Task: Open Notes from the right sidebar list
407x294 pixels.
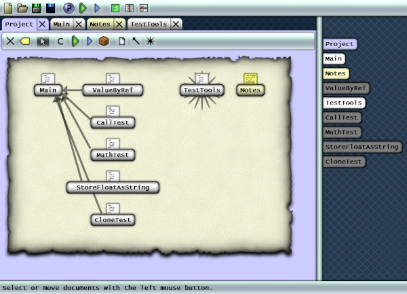Action: 336,73
